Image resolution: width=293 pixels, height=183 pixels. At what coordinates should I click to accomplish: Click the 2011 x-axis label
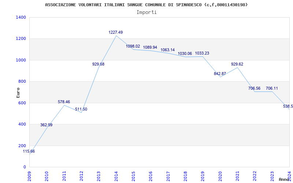point(64,176)
